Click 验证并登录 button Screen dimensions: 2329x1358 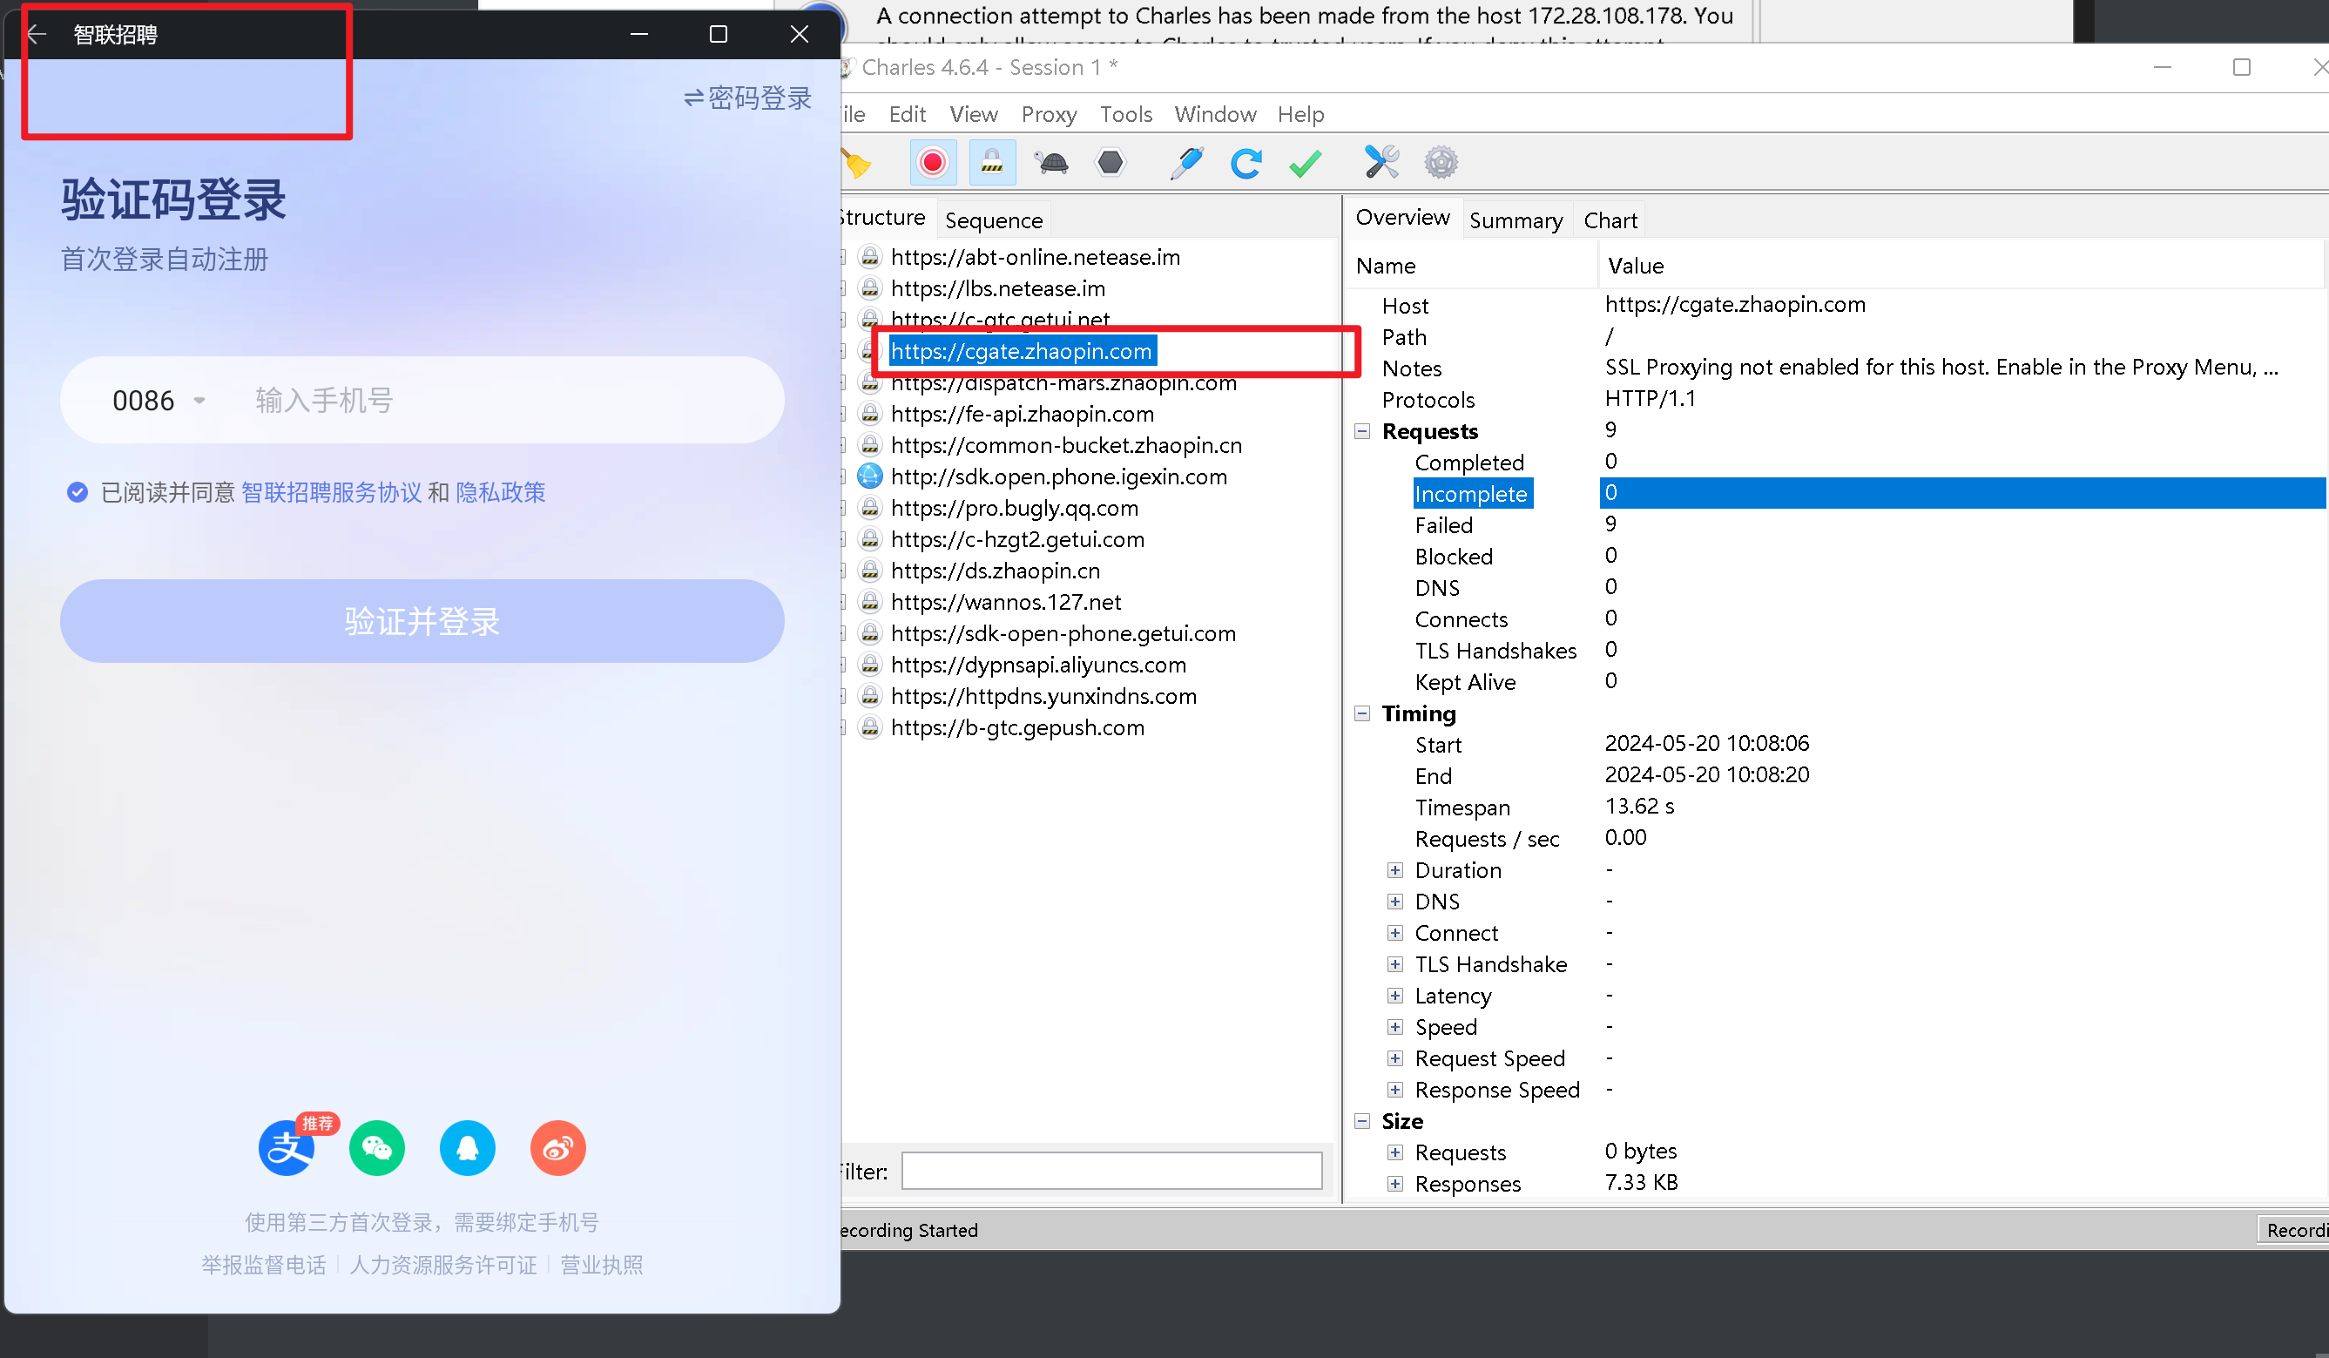(x=422, y=620)
